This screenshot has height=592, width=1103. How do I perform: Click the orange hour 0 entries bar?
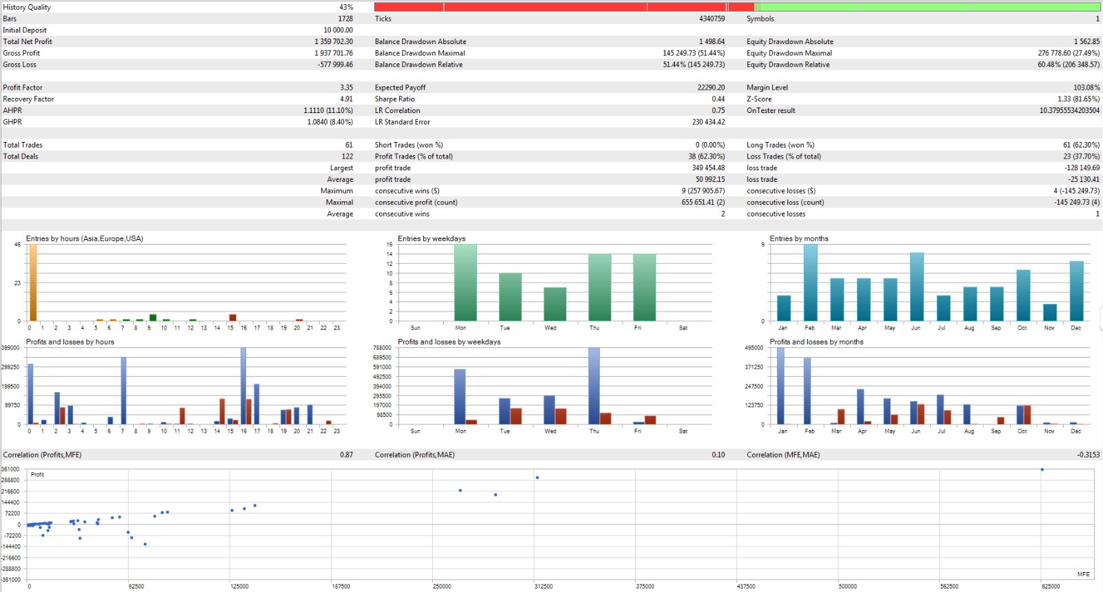coord(32,283)
